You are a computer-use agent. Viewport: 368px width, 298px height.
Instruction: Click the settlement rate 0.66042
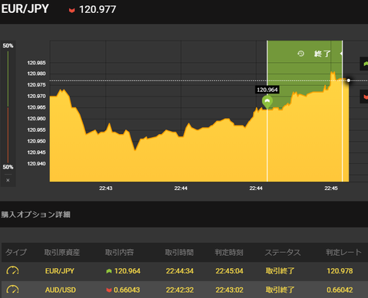pos(340,290)
